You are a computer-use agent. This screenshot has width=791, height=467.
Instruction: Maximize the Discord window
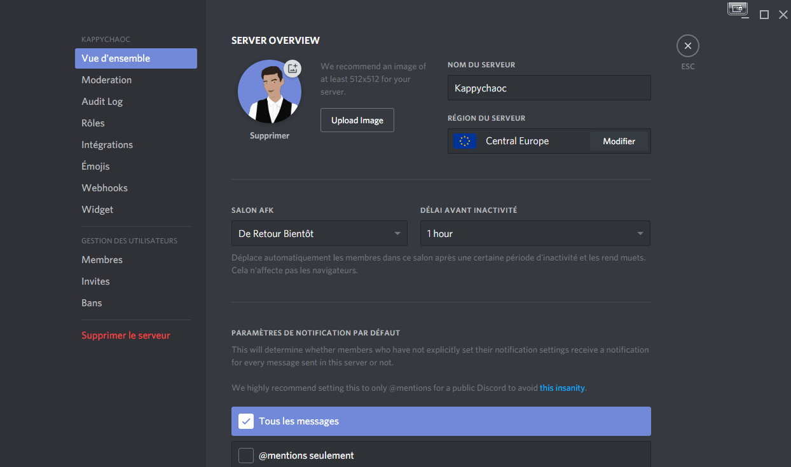(764, 14)
